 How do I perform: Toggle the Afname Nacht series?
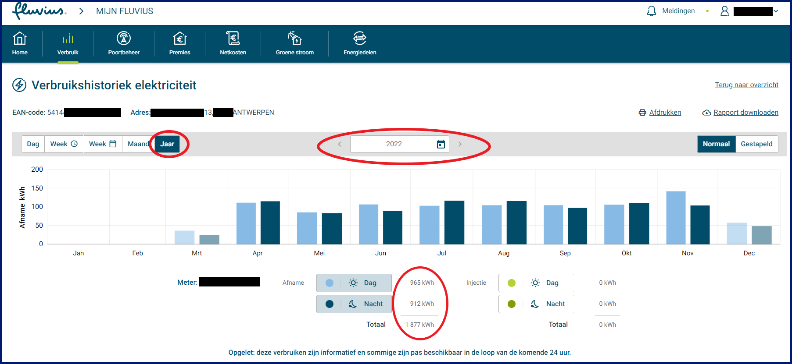(354, 304)
